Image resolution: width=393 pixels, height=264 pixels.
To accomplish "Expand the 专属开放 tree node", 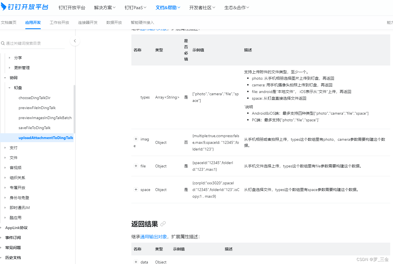I will tap(5, 188).
